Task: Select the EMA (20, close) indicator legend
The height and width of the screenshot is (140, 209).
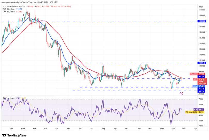Action: click(x=12, y=9)
